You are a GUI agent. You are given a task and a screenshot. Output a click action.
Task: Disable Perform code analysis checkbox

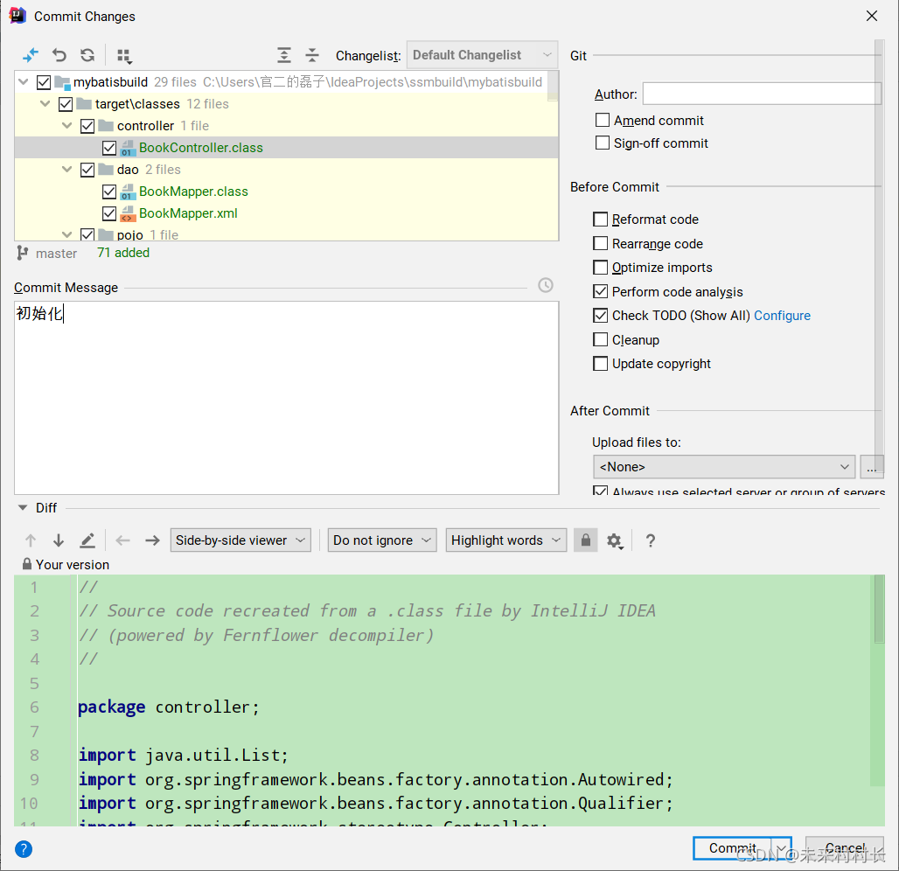pos(600,291)
